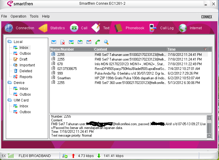Open the Draft folder

click(23, 59)
